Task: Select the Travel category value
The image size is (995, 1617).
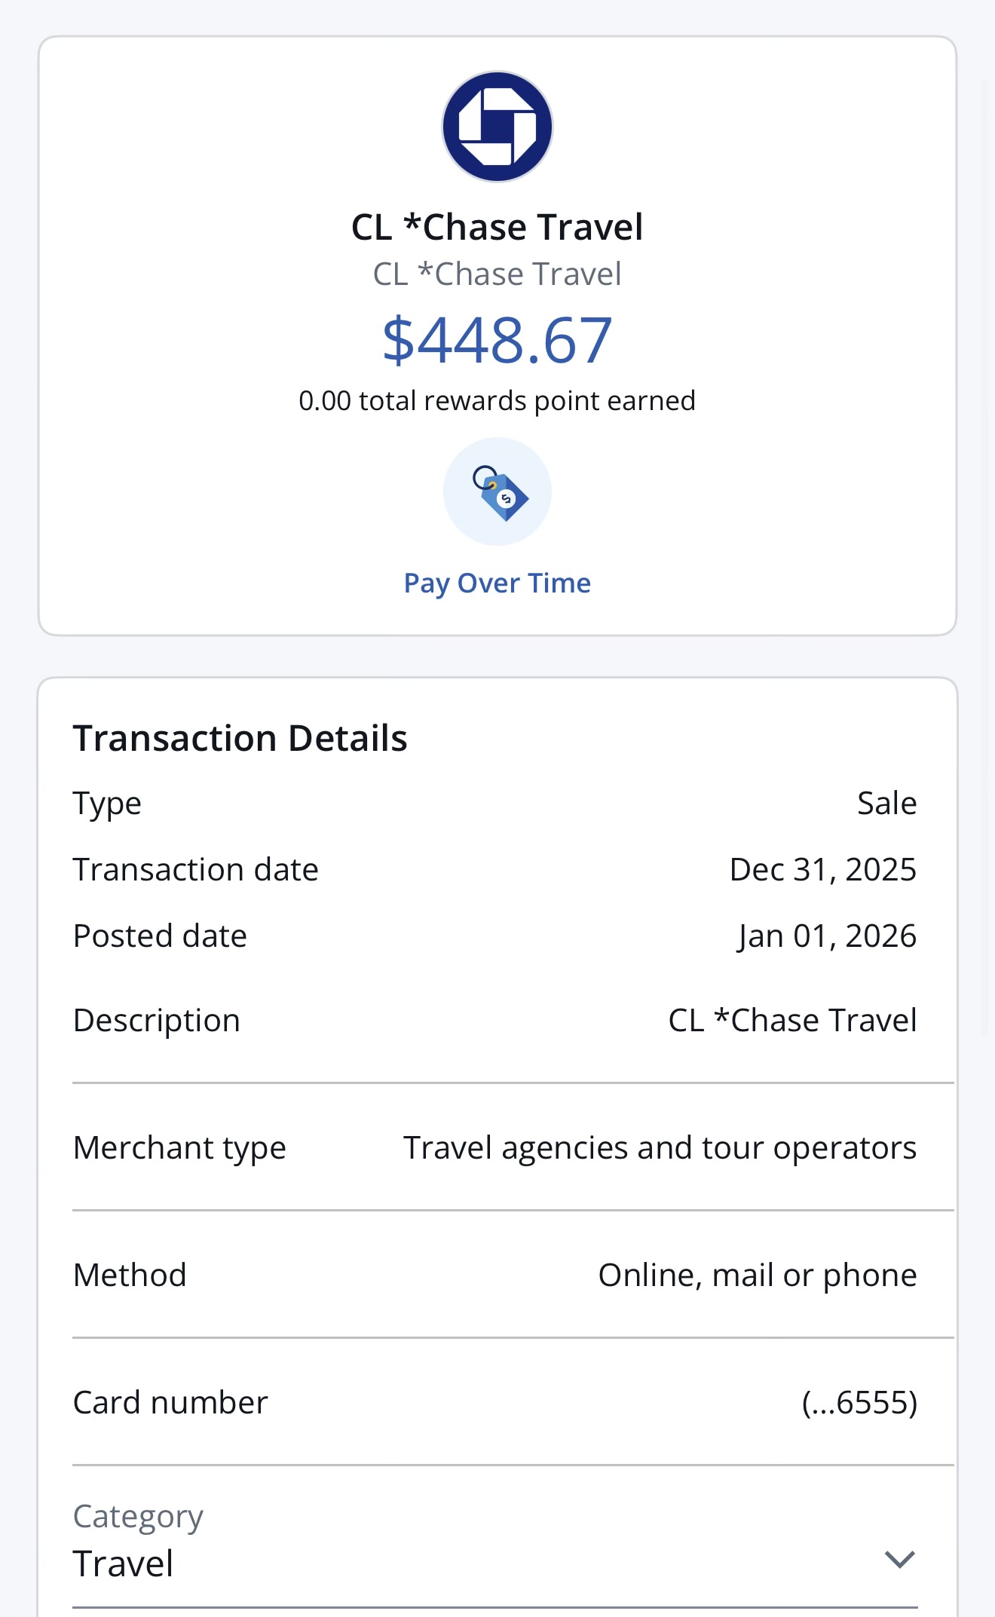Action: coord(124,1563)
